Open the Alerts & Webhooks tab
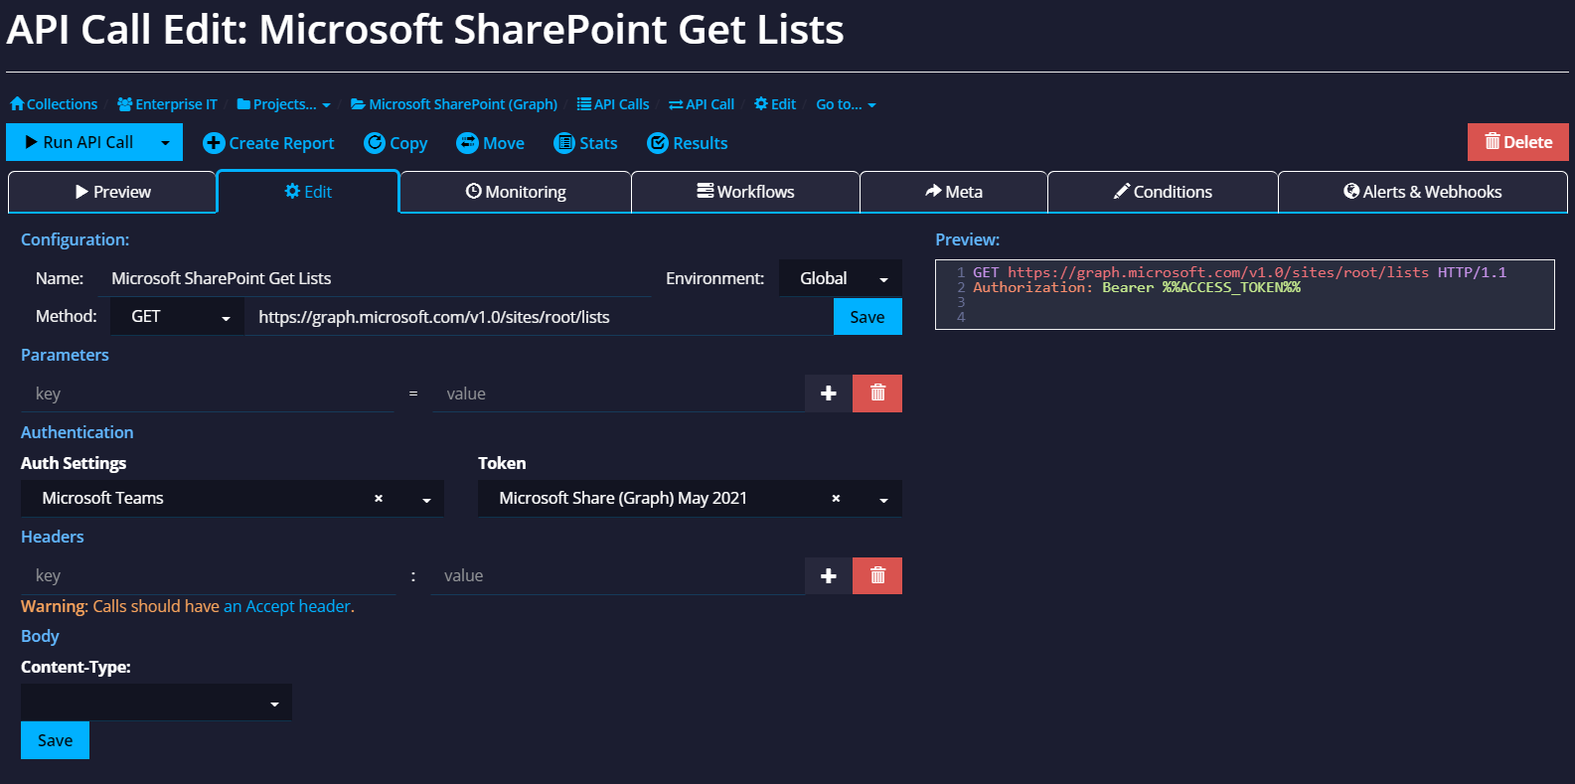1575x784 pixels. [1422, 192]
